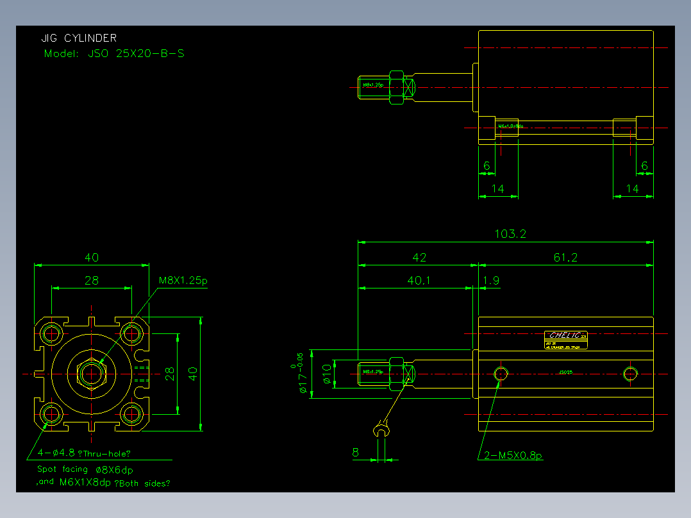This screenshot has width=691, height=518.
Task: Pick the 61.2 body length dimension
Action: coord(565,258)
